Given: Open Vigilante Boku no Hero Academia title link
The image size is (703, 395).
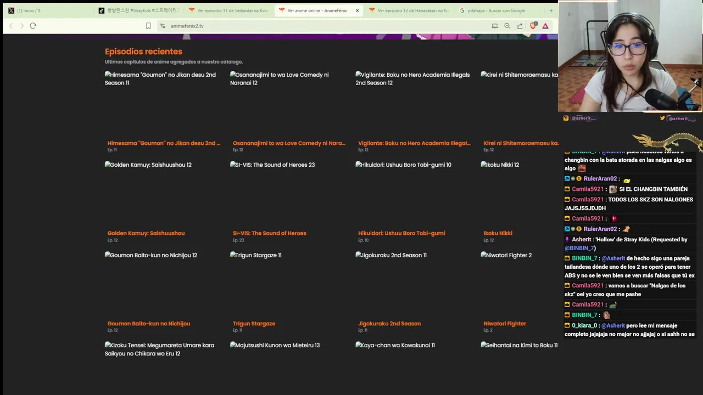Looking at the screenshot, I should 414,143.
